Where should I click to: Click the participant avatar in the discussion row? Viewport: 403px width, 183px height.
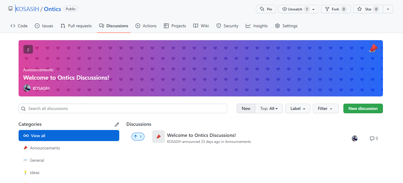355,138
